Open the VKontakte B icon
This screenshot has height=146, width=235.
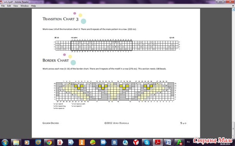pyautogui.click(x=114, y=143)
